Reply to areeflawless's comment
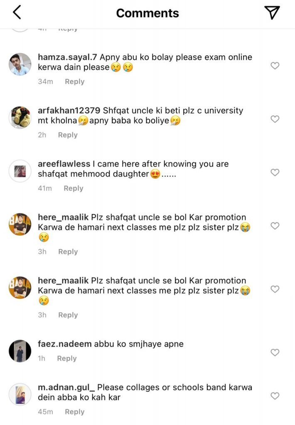 click(73, 188)
